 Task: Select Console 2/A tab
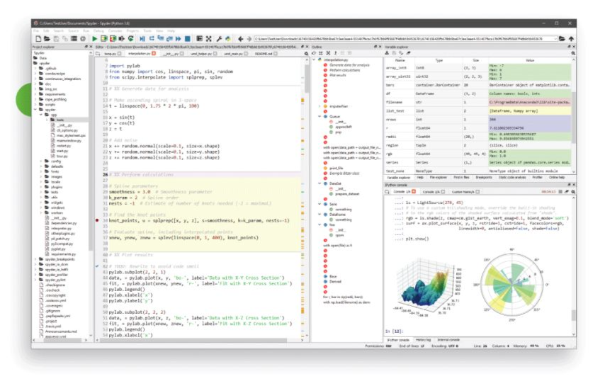[431, 192]
